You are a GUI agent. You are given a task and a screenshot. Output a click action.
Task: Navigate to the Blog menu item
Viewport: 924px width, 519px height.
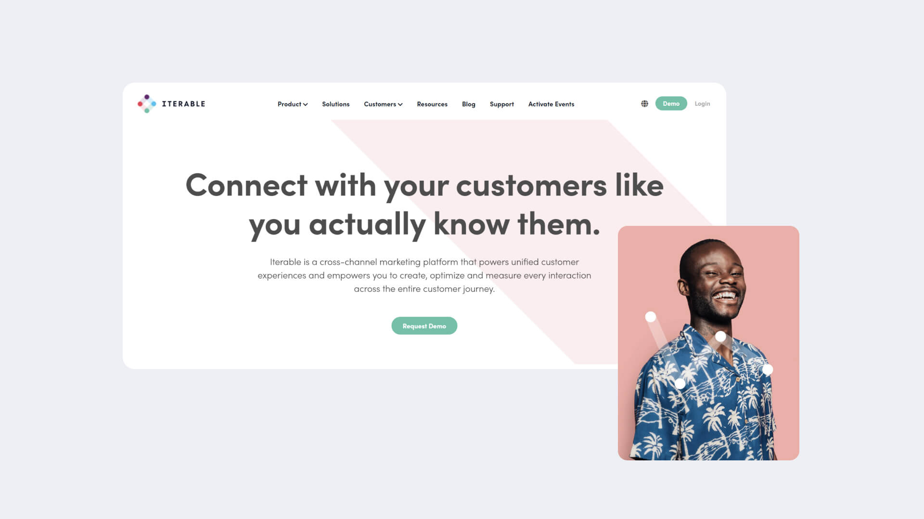coord(468,104)
